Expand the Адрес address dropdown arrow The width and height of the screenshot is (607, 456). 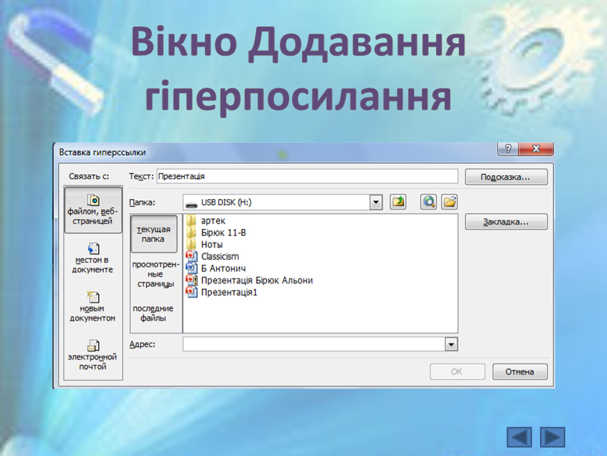coord(451,344)
